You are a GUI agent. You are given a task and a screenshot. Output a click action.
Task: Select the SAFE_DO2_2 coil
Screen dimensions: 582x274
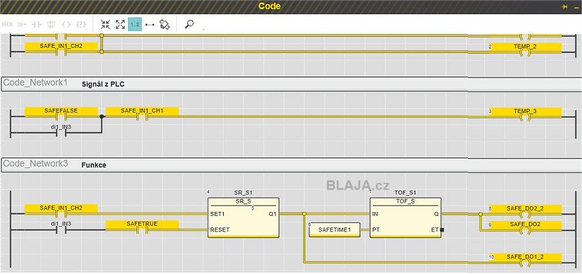[525, 211]
